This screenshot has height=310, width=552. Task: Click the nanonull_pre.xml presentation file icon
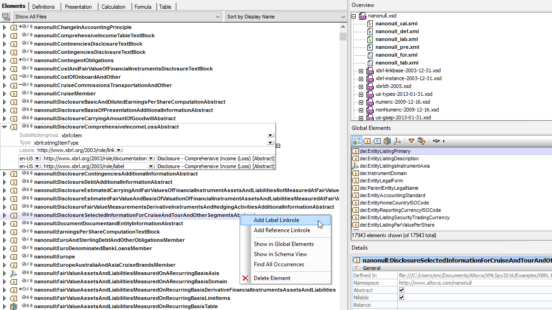coord(370,47)
